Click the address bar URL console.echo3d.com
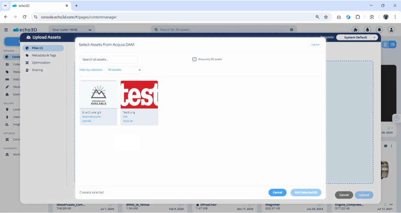401x213 pixels. click(x=79, y=17)
